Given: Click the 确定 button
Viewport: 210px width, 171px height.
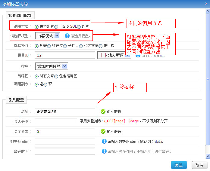Looking at the screenshot, I should [179, 165].
